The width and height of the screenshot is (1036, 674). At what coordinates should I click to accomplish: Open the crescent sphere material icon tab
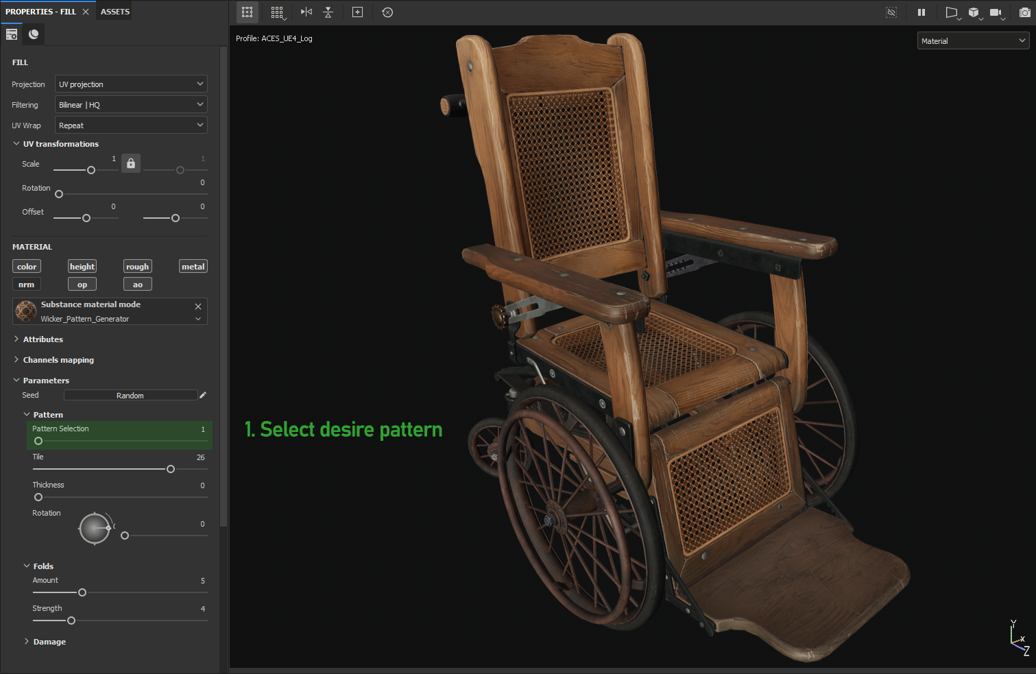[34, 34]
